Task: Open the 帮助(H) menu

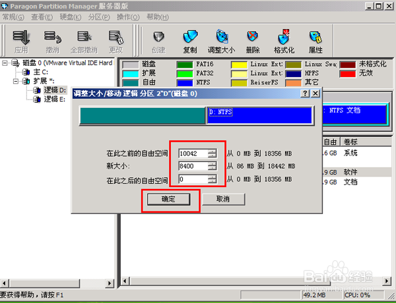Action: tap(158, 17)
